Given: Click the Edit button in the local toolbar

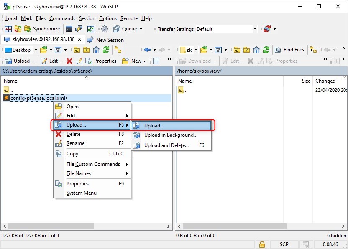Looking at the screenshot, I should point(49,61).
